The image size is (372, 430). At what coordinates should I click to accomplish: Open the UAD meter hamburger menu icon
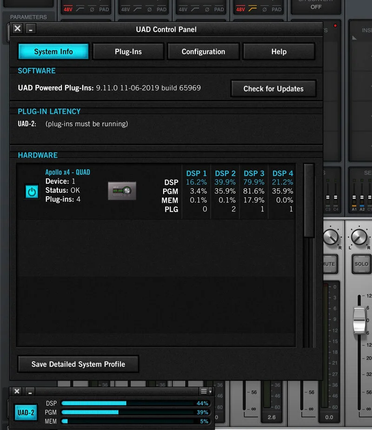point(204,391)
